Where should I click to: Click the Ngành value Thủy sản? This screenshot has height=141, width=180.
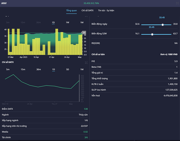(x=83, y=115)
